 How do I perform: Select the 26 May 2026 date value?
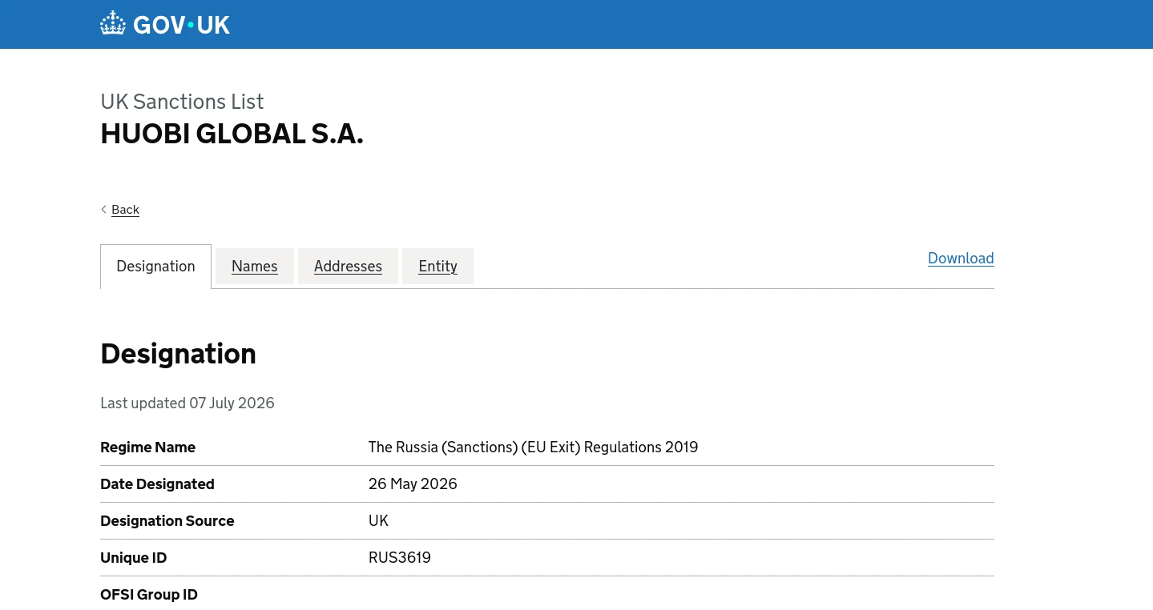pos(413,484)
